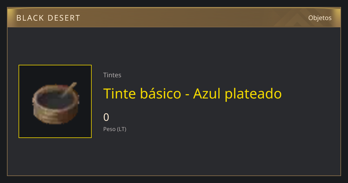The width and height of the screenshot is (348, 183).
Task: Open the Objetos section link
Action: tap(320, 18)
